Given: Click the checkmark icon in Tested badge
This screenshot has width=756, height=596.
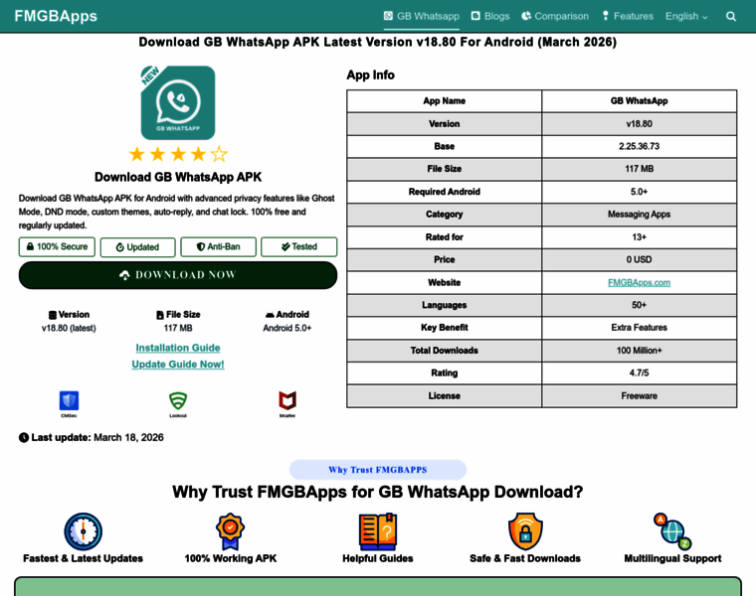Looking at the screenshot, I should pos(285,246).
